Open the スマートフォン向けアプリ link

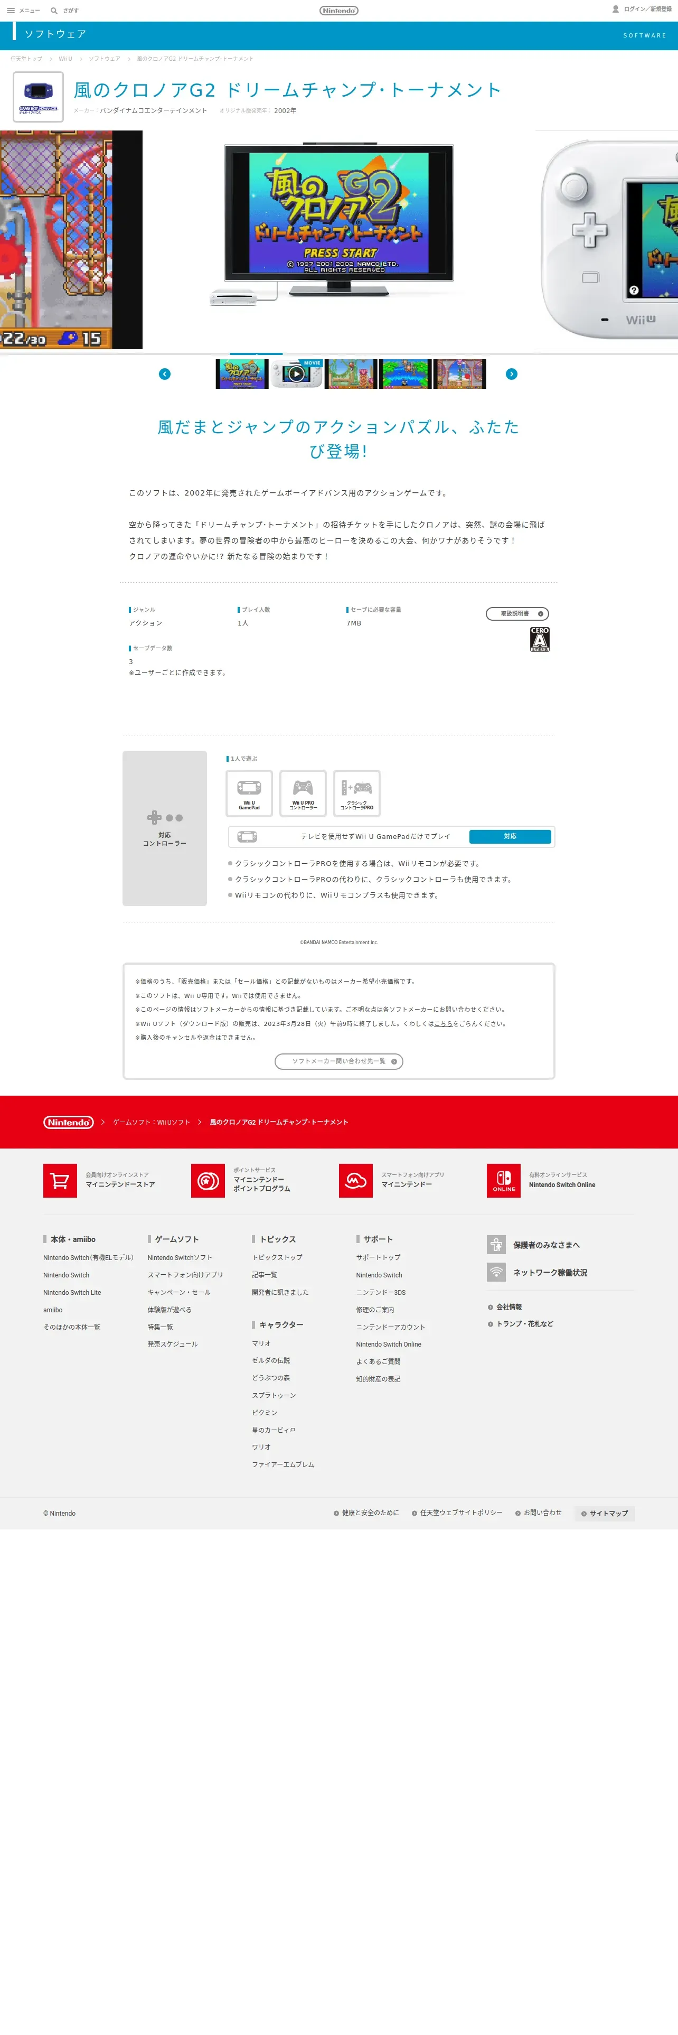185,1275
